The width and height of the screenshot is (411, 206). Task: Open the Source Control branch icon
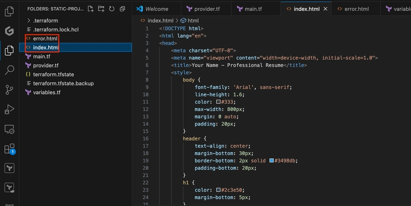[9, 90]
